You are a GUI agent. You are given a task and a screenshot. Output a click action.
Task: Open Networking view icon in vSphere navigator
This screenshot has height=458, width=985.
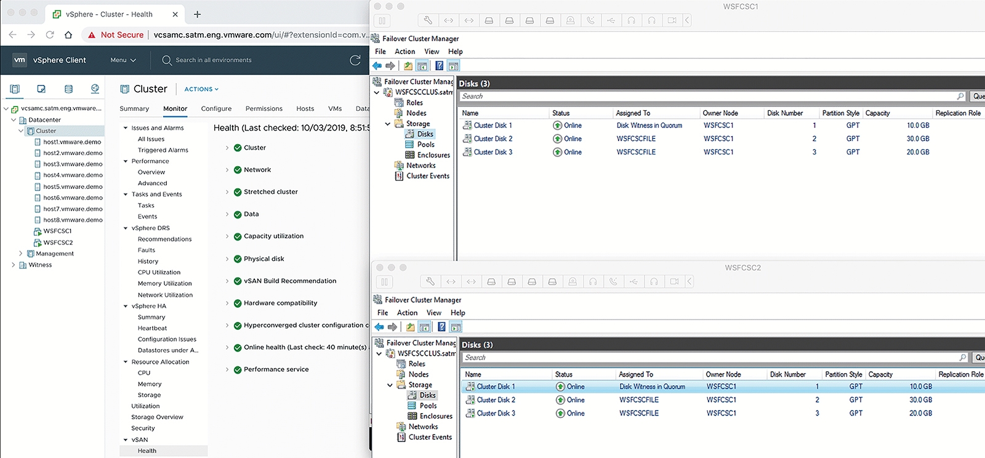[x=95, y=89]
